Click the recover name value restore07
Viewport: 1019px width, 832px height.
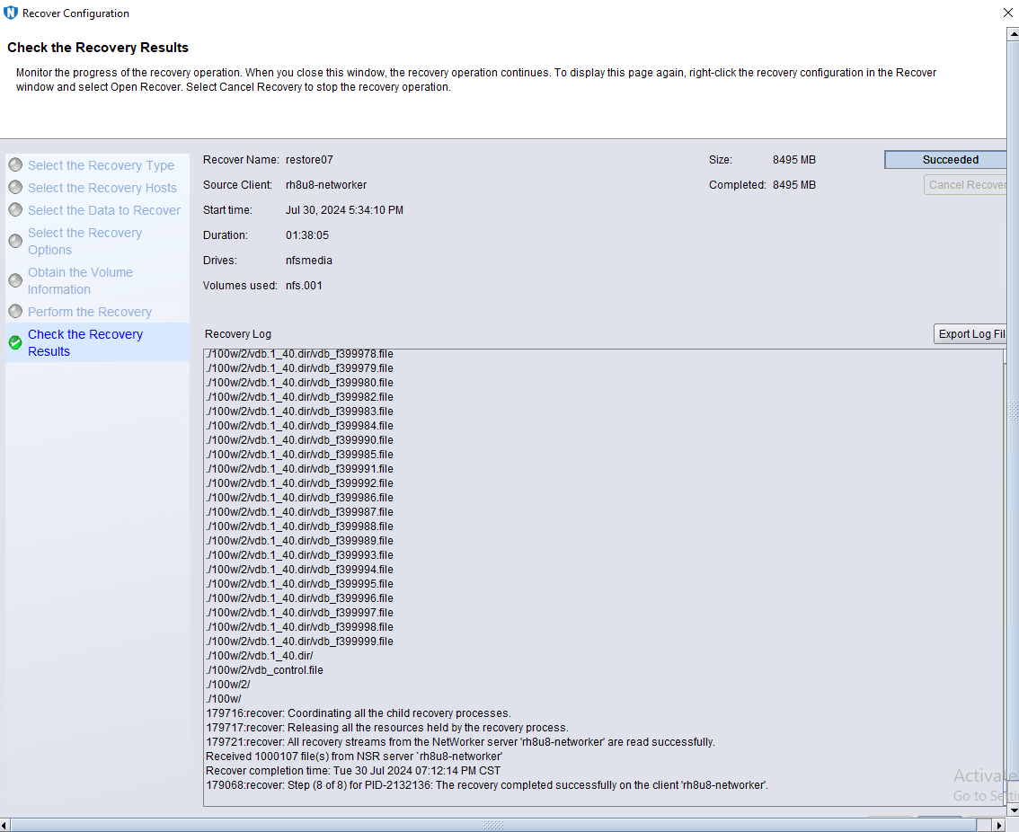pos(309,160)
